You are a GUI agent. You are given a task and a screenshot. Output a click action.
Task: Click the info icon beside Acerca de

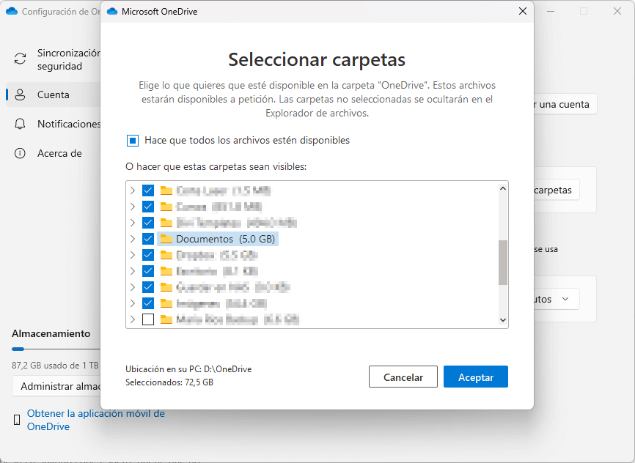pyautogui.click(x=20, y=153)
